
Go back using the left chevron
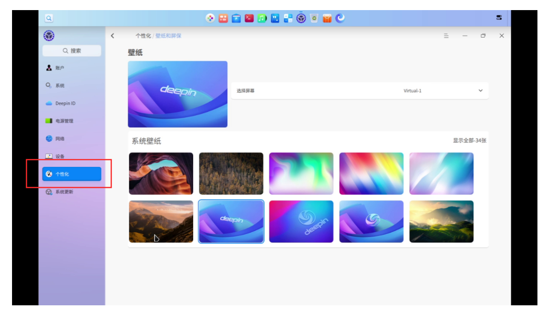pyautogui.click(x=112, y=36)
